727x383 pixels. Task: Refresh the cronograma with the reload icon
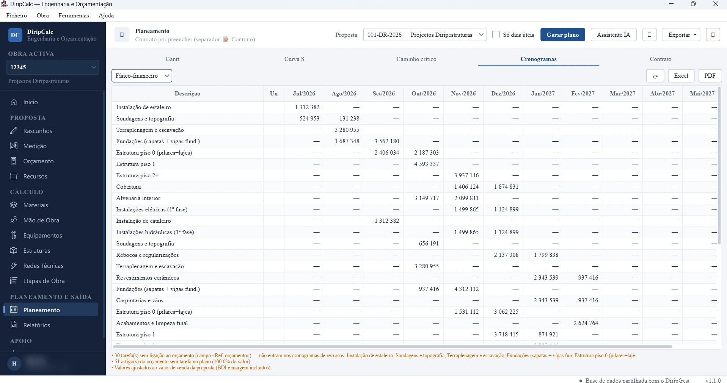pyautogui.click(x=655, y=76)
